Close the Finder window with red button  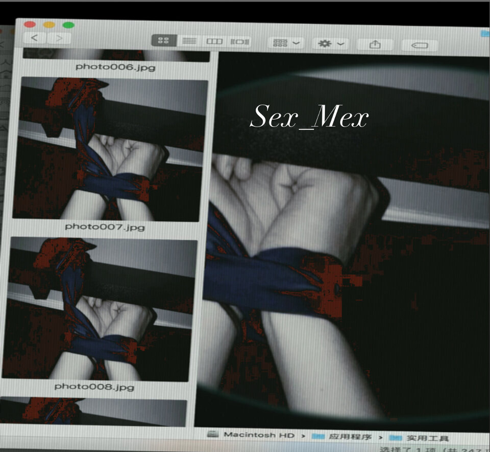click(x=30, y=24)
